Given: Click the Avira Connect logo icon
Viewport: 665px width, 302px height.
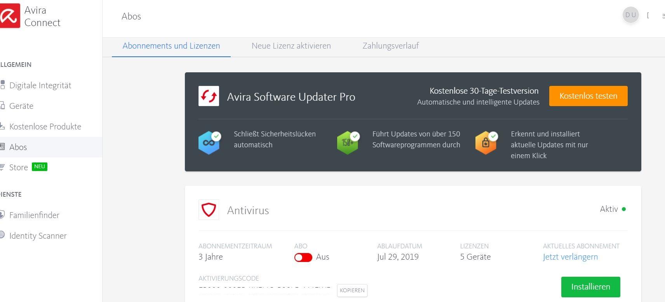Looking at the screenshot, I should click(9, 16).
